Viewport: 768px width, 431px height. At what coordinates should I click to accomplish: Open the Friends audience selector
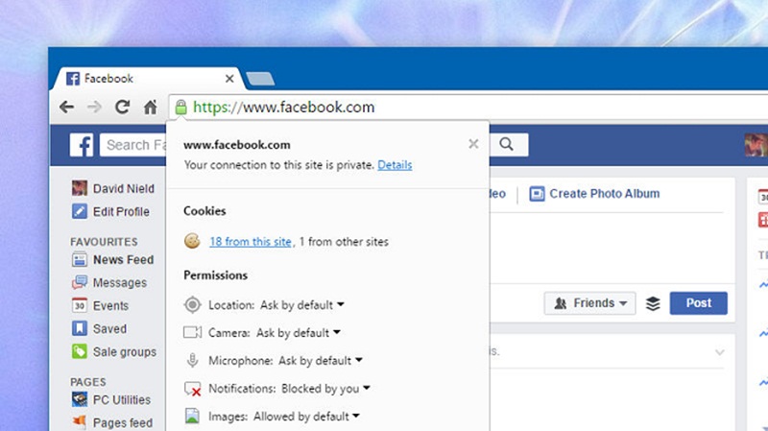589,303
